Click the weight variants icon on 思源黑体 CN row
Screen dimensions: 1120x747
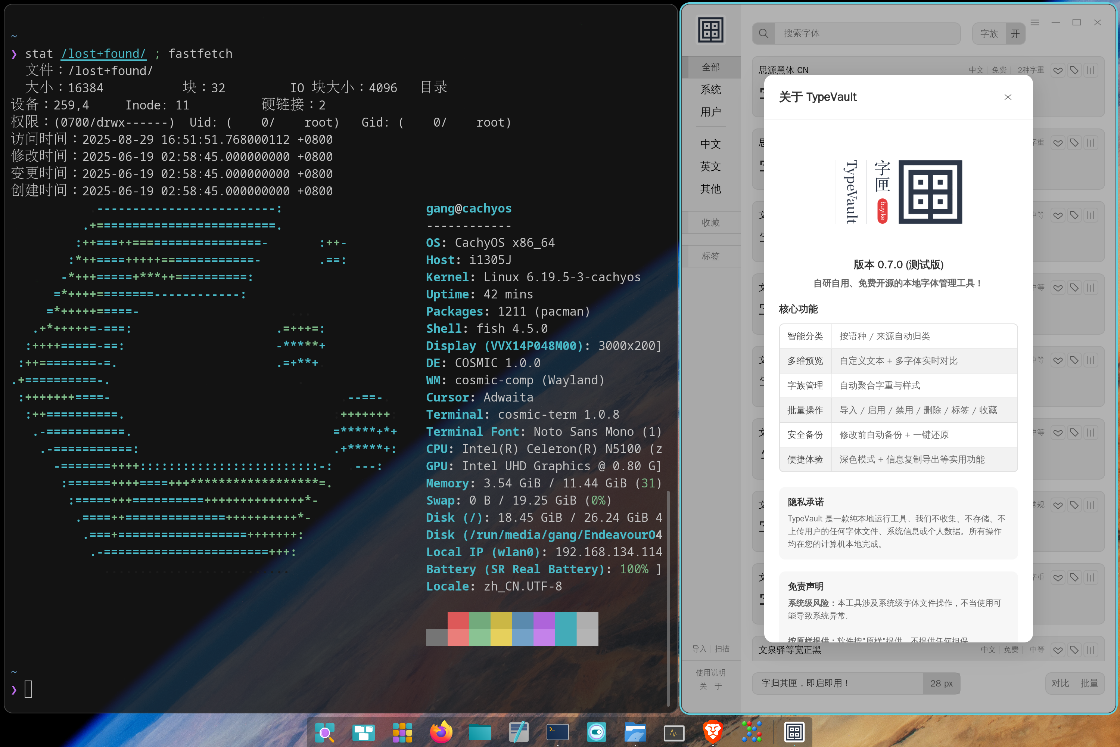pyautogui.click(x=1091, y=70)
